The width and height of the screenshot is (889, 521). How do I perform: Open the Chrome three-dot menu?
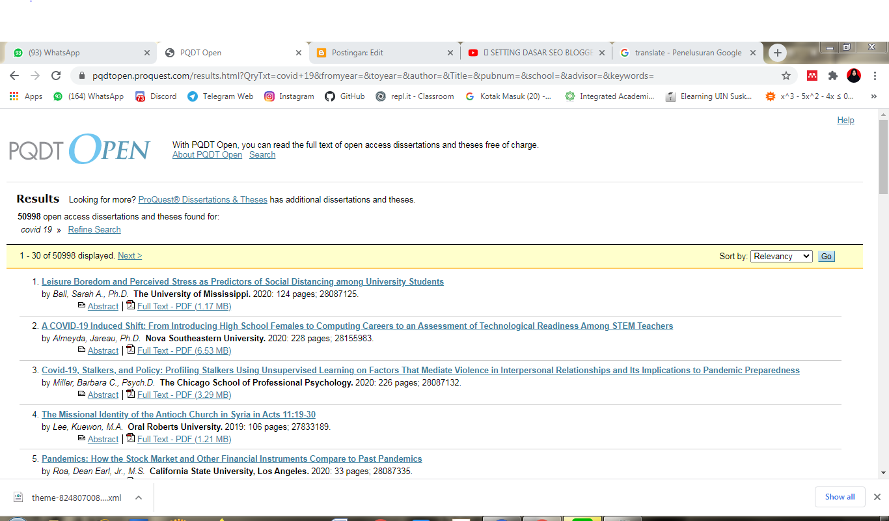point(875,76)
